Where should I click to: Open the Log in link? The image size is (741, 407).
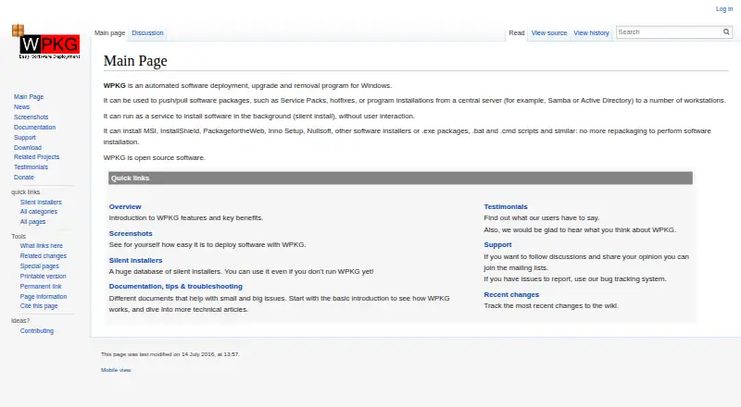tap(724, 9)
